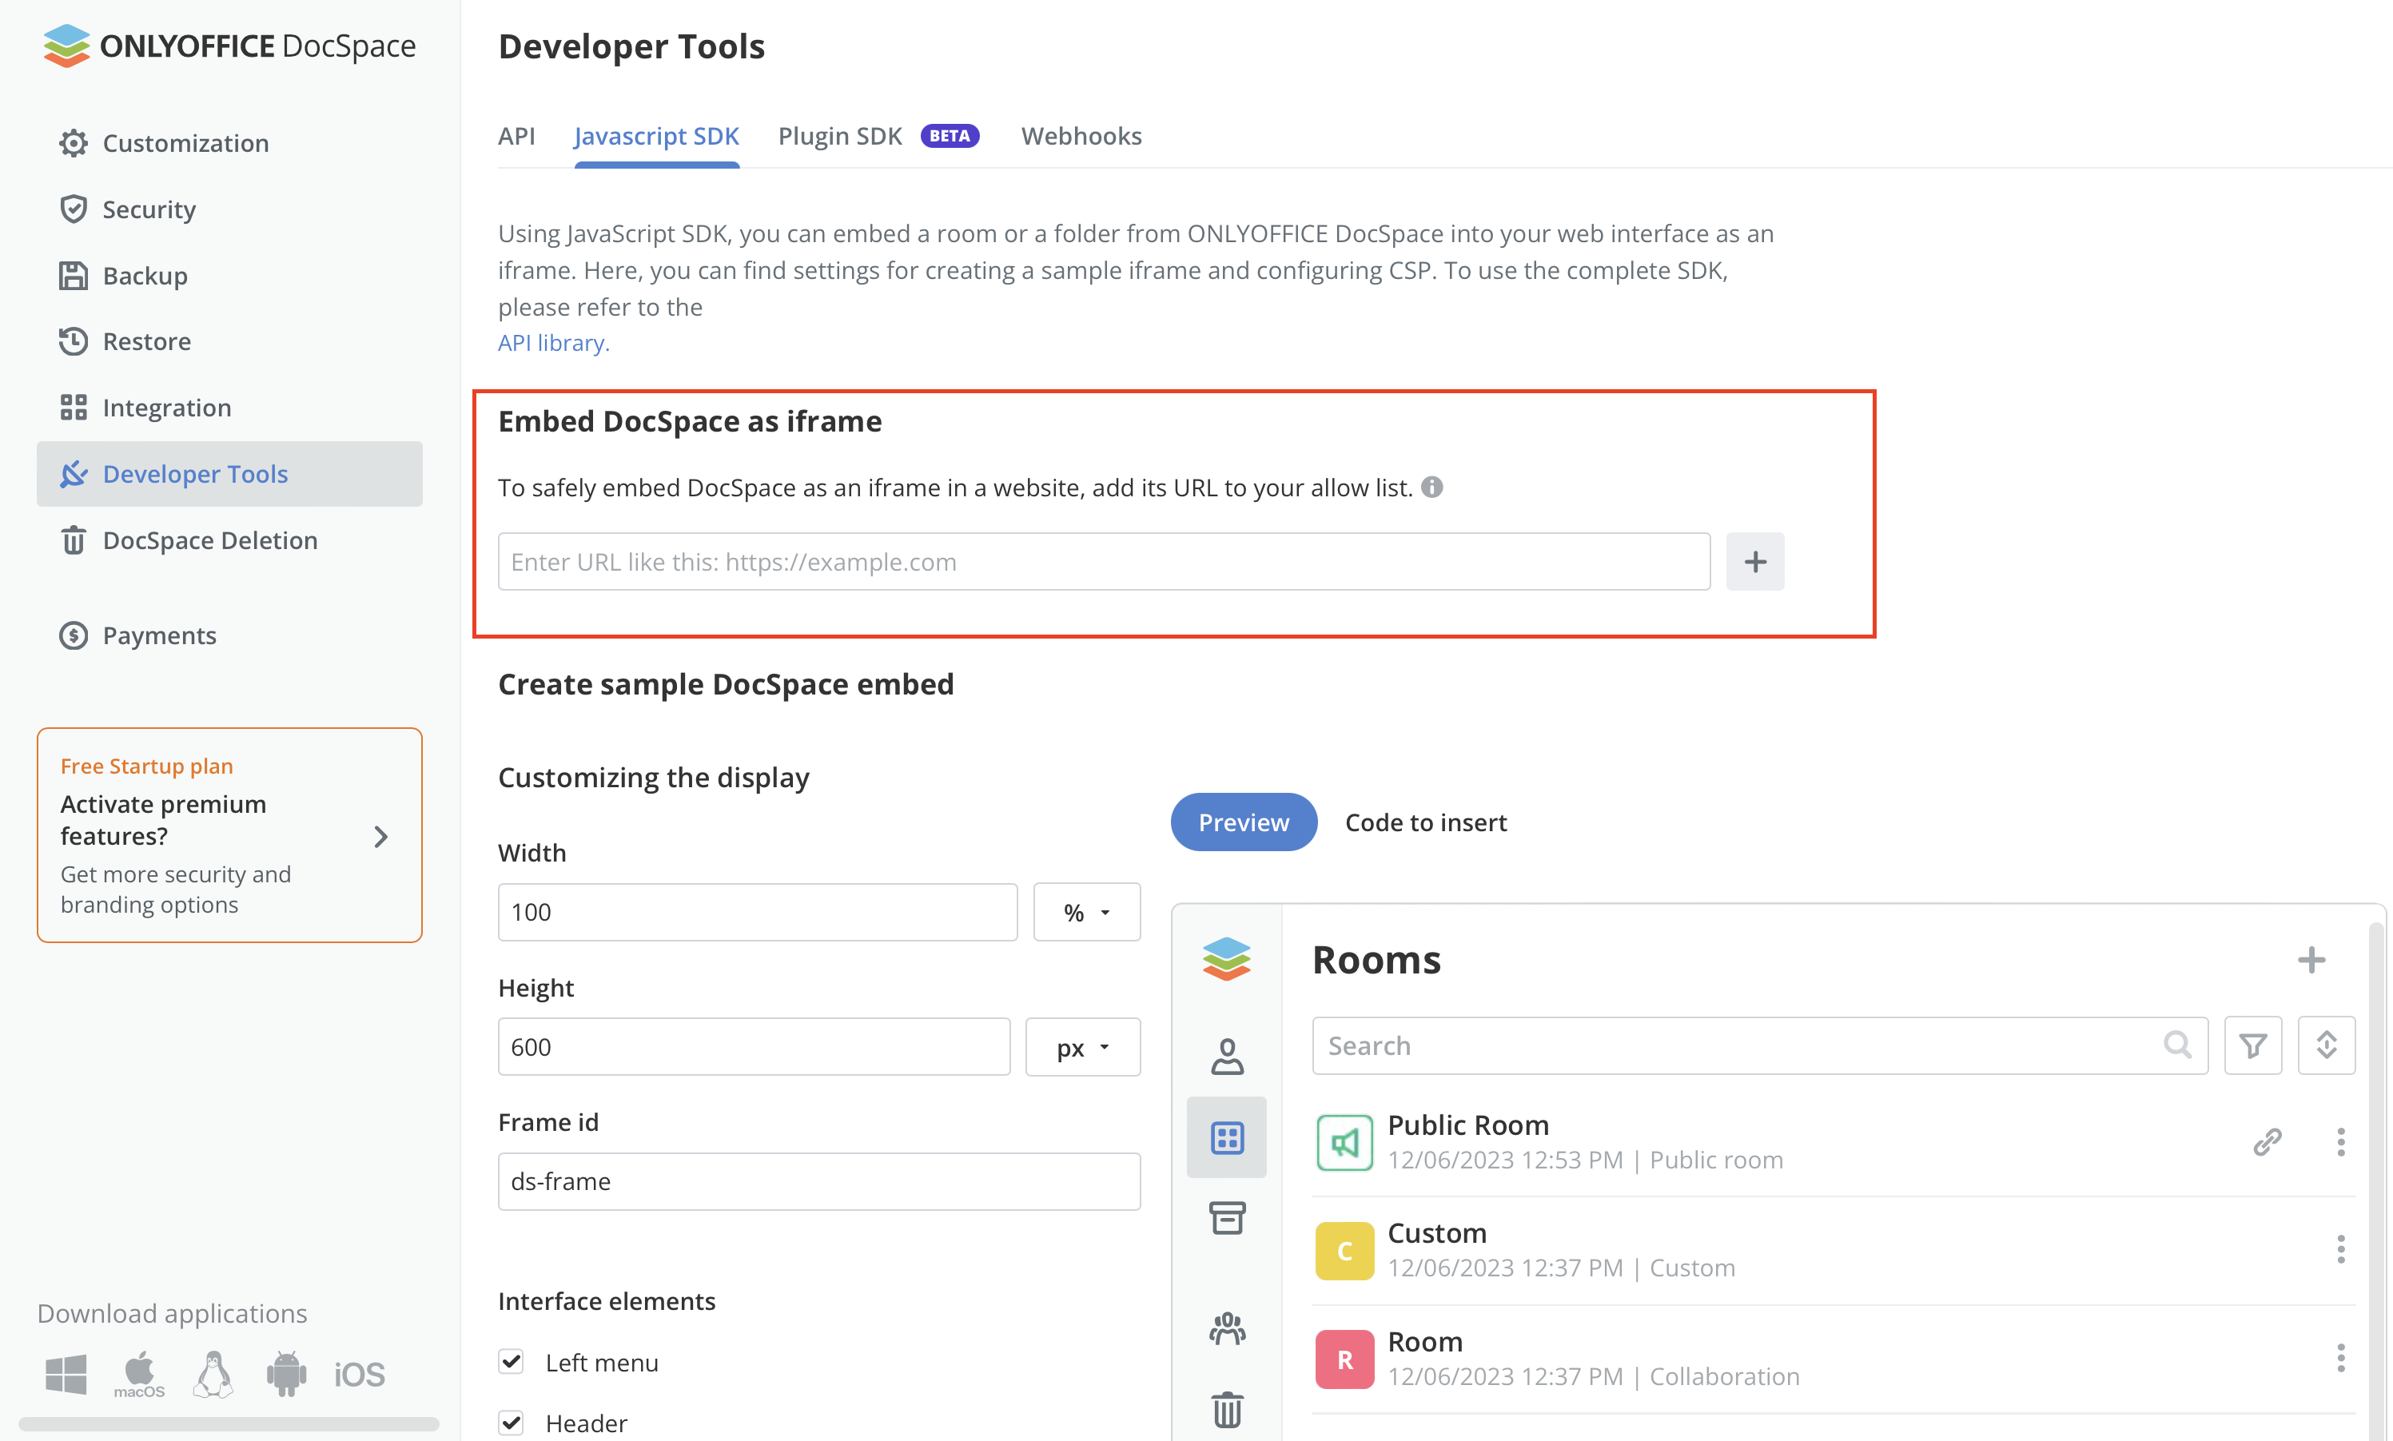Click the info icon beside allow list text
2393x1441 pixels.
[1432, 488]
